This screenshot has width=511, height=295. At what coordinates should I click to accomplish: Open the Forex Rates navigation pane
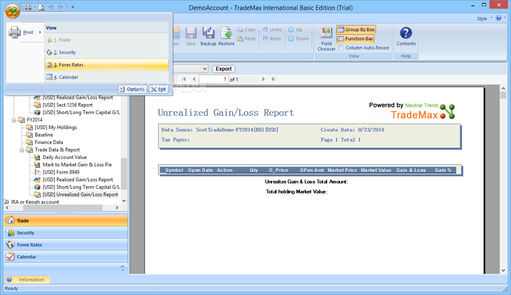(x=66, y=245)
